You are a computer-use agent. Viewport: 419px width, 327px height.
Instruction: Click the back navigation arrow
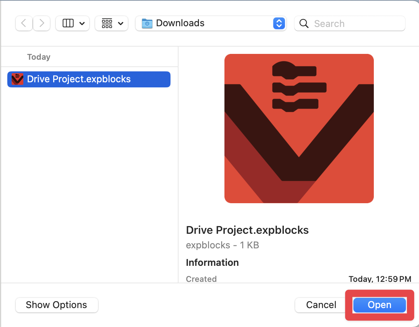click(24, 23)
